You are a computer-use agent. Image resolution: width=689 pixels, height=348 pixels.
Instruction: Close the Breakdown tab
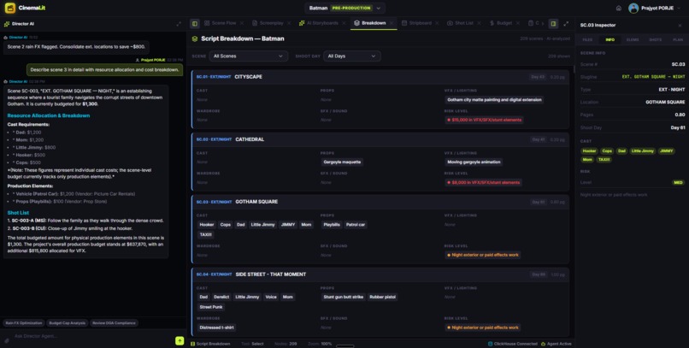[x=391, y=23]
